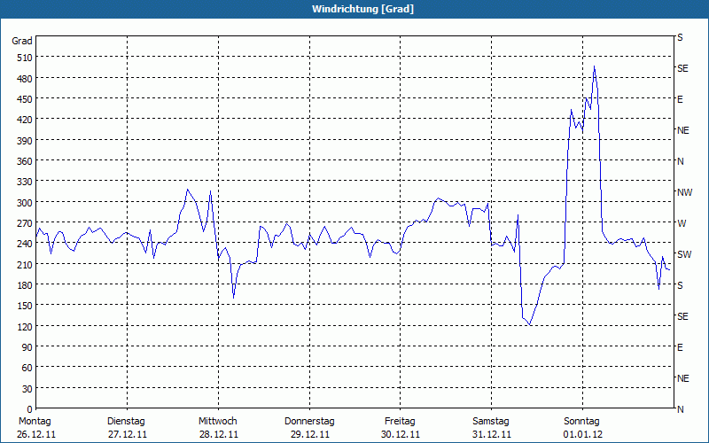The height and width of the screenshot is (443, 709).
Task: Click the curve's lowest dip near 120 degrees
Action: tap(529, 324)
